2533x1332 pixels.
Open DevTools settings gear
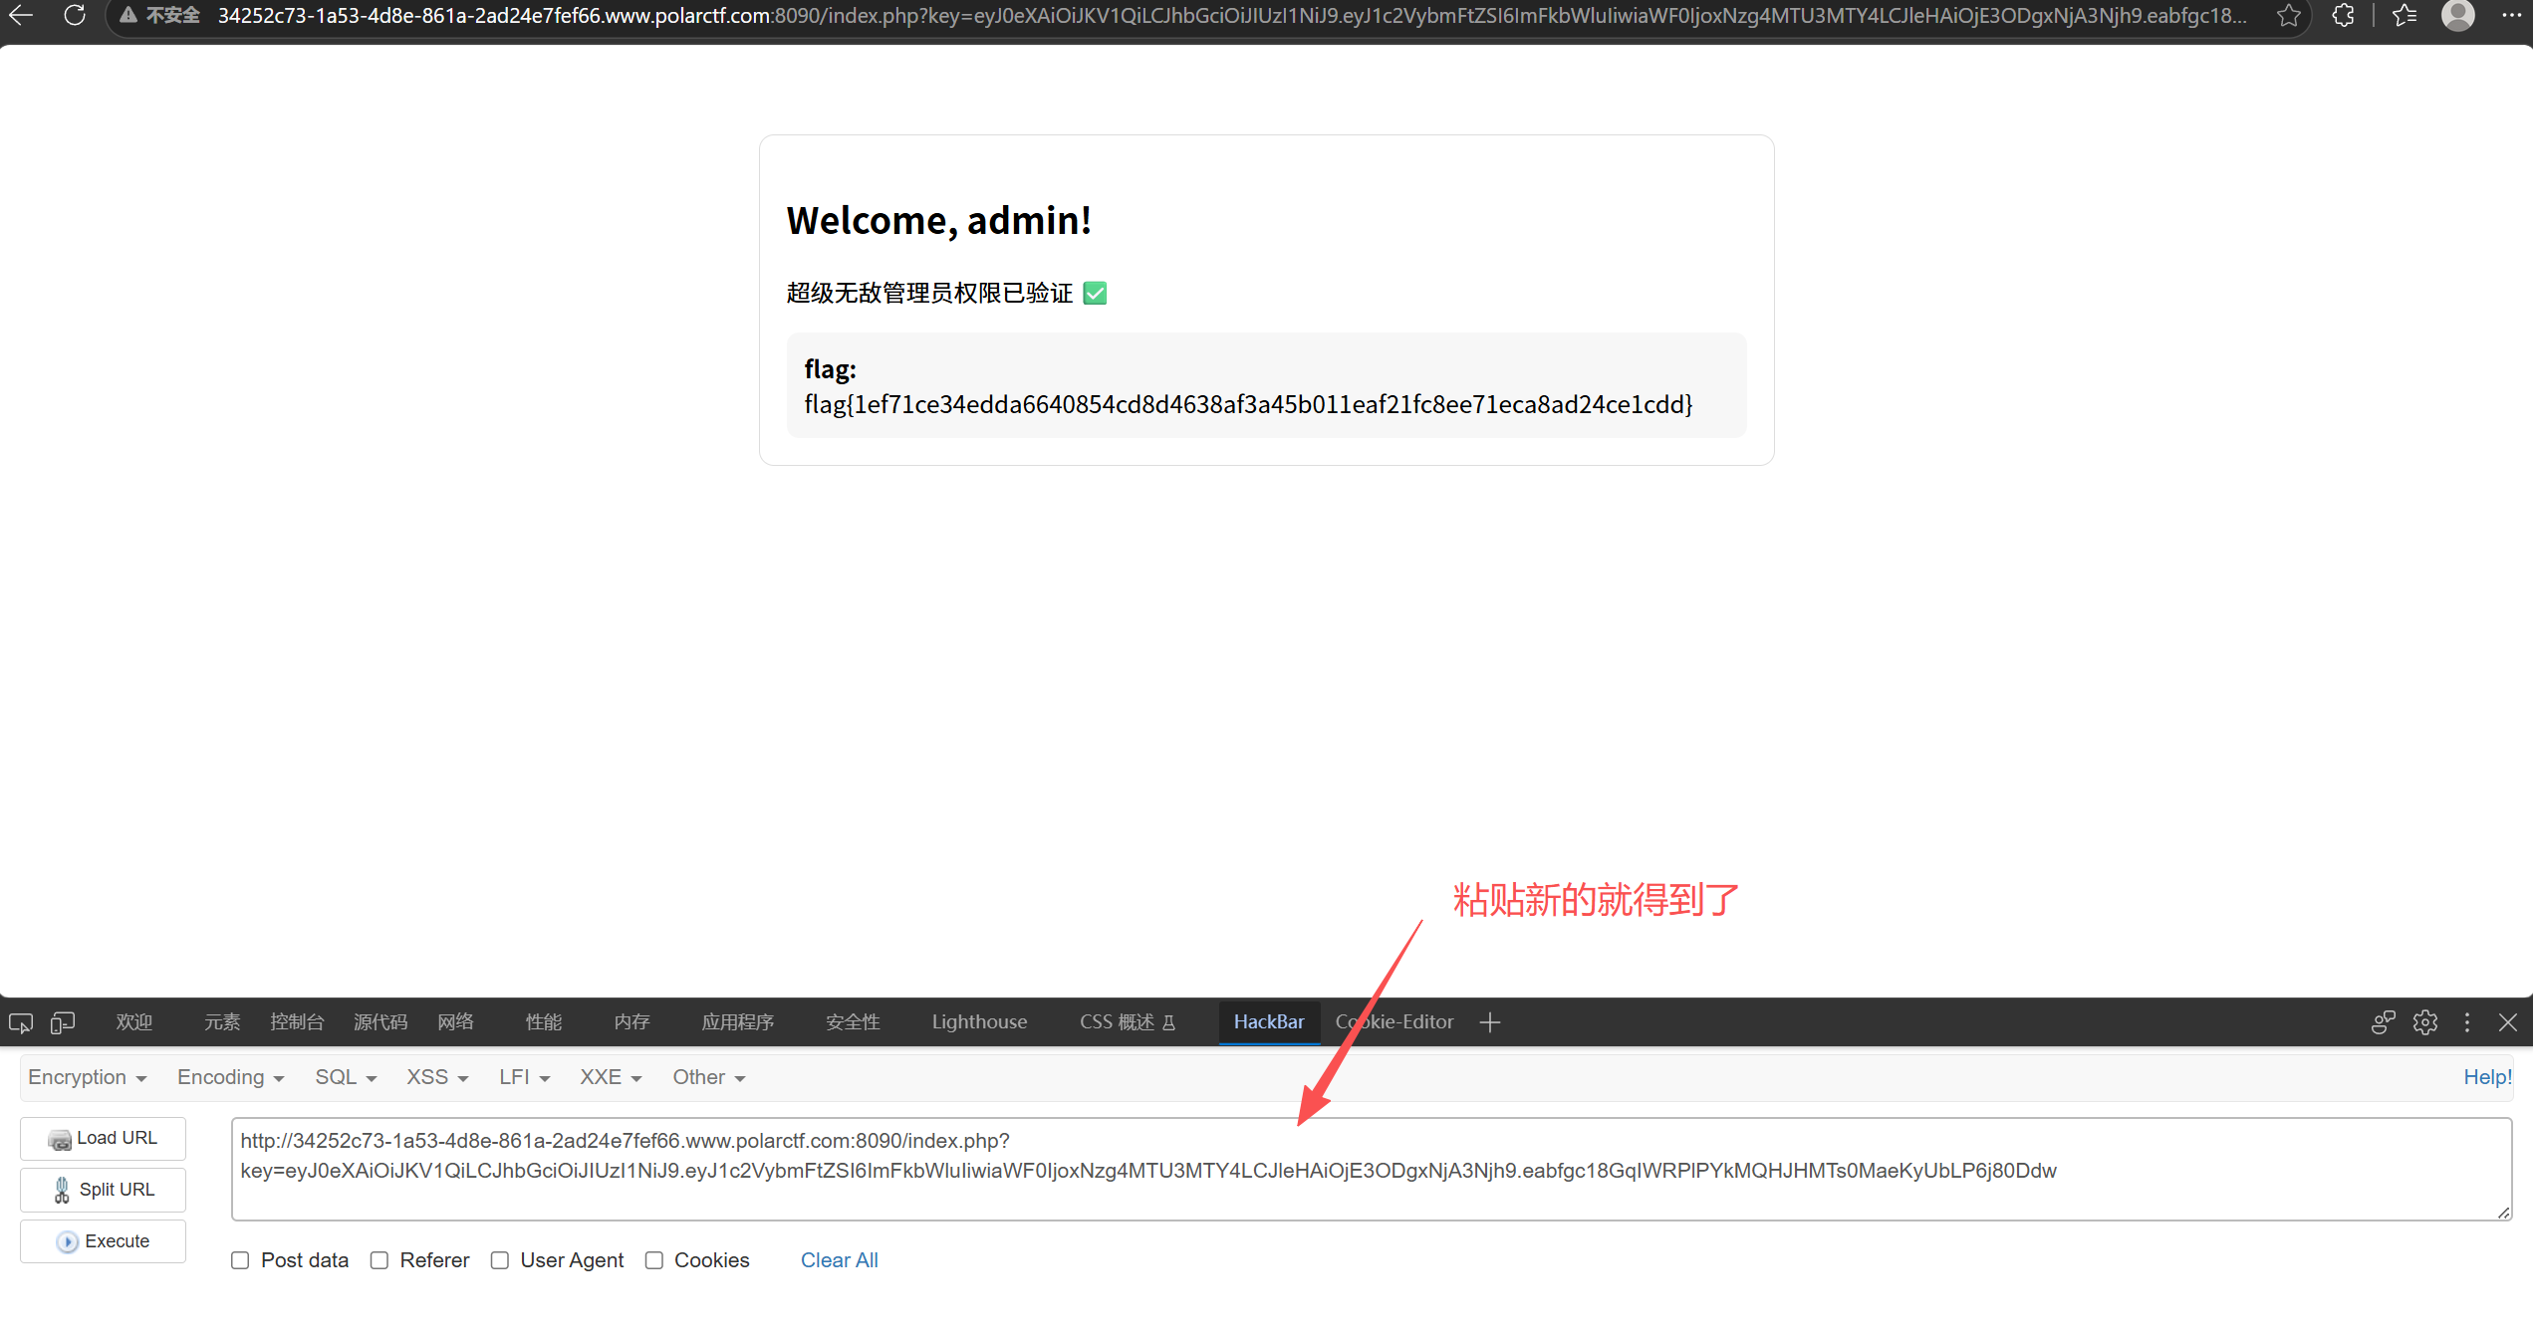pos(2425,1022)
